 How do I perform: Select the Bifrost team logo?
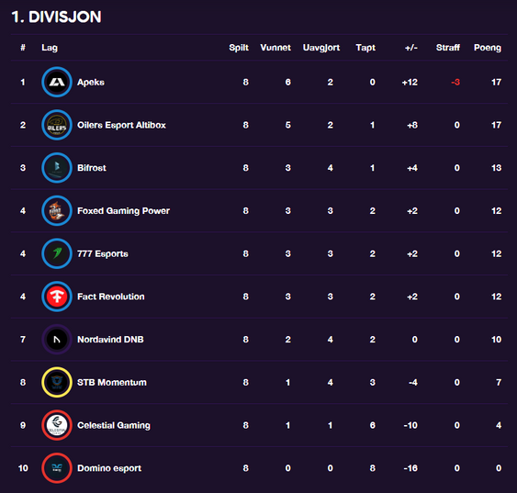click(x=57, y=168)
